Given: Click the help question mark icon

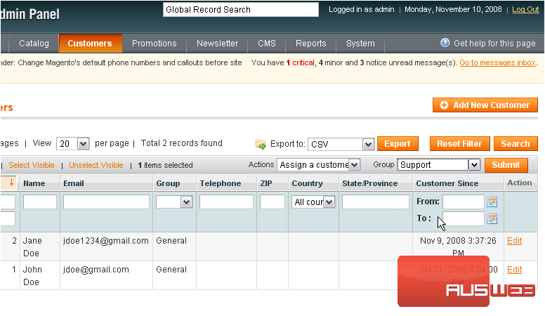Looking at the screenshot, I should (445, 43).
